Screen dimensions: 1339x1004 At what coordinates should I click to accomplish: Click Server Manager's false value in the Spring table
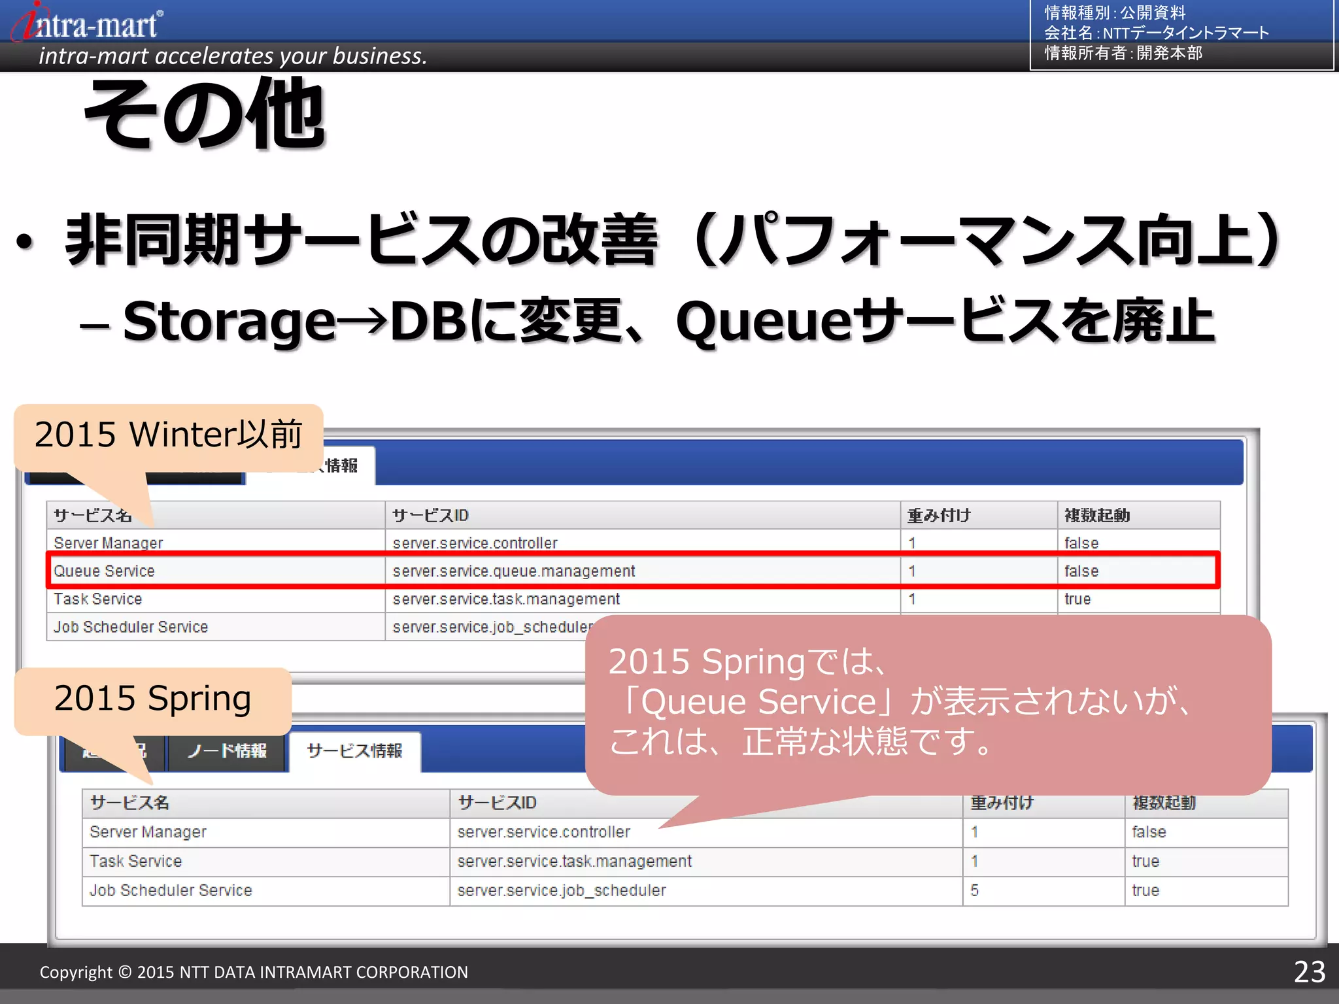(1149, 832)
